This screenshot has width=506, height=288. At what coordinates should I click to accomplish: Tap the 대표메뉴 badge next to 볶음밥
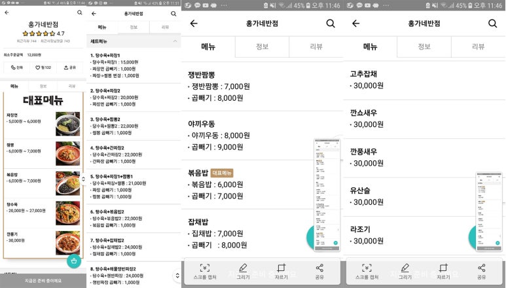tap(222, 173)
